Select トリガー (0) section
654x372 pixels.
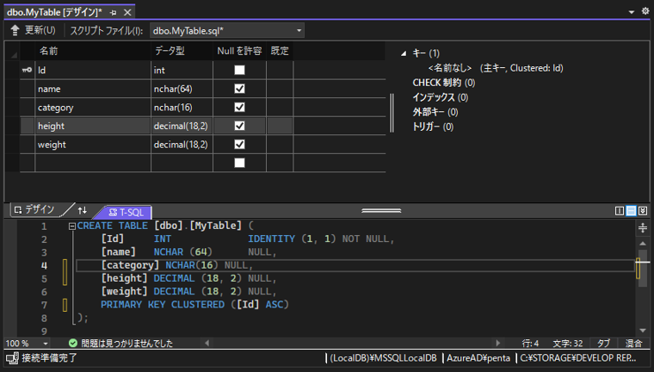point(433,127)
